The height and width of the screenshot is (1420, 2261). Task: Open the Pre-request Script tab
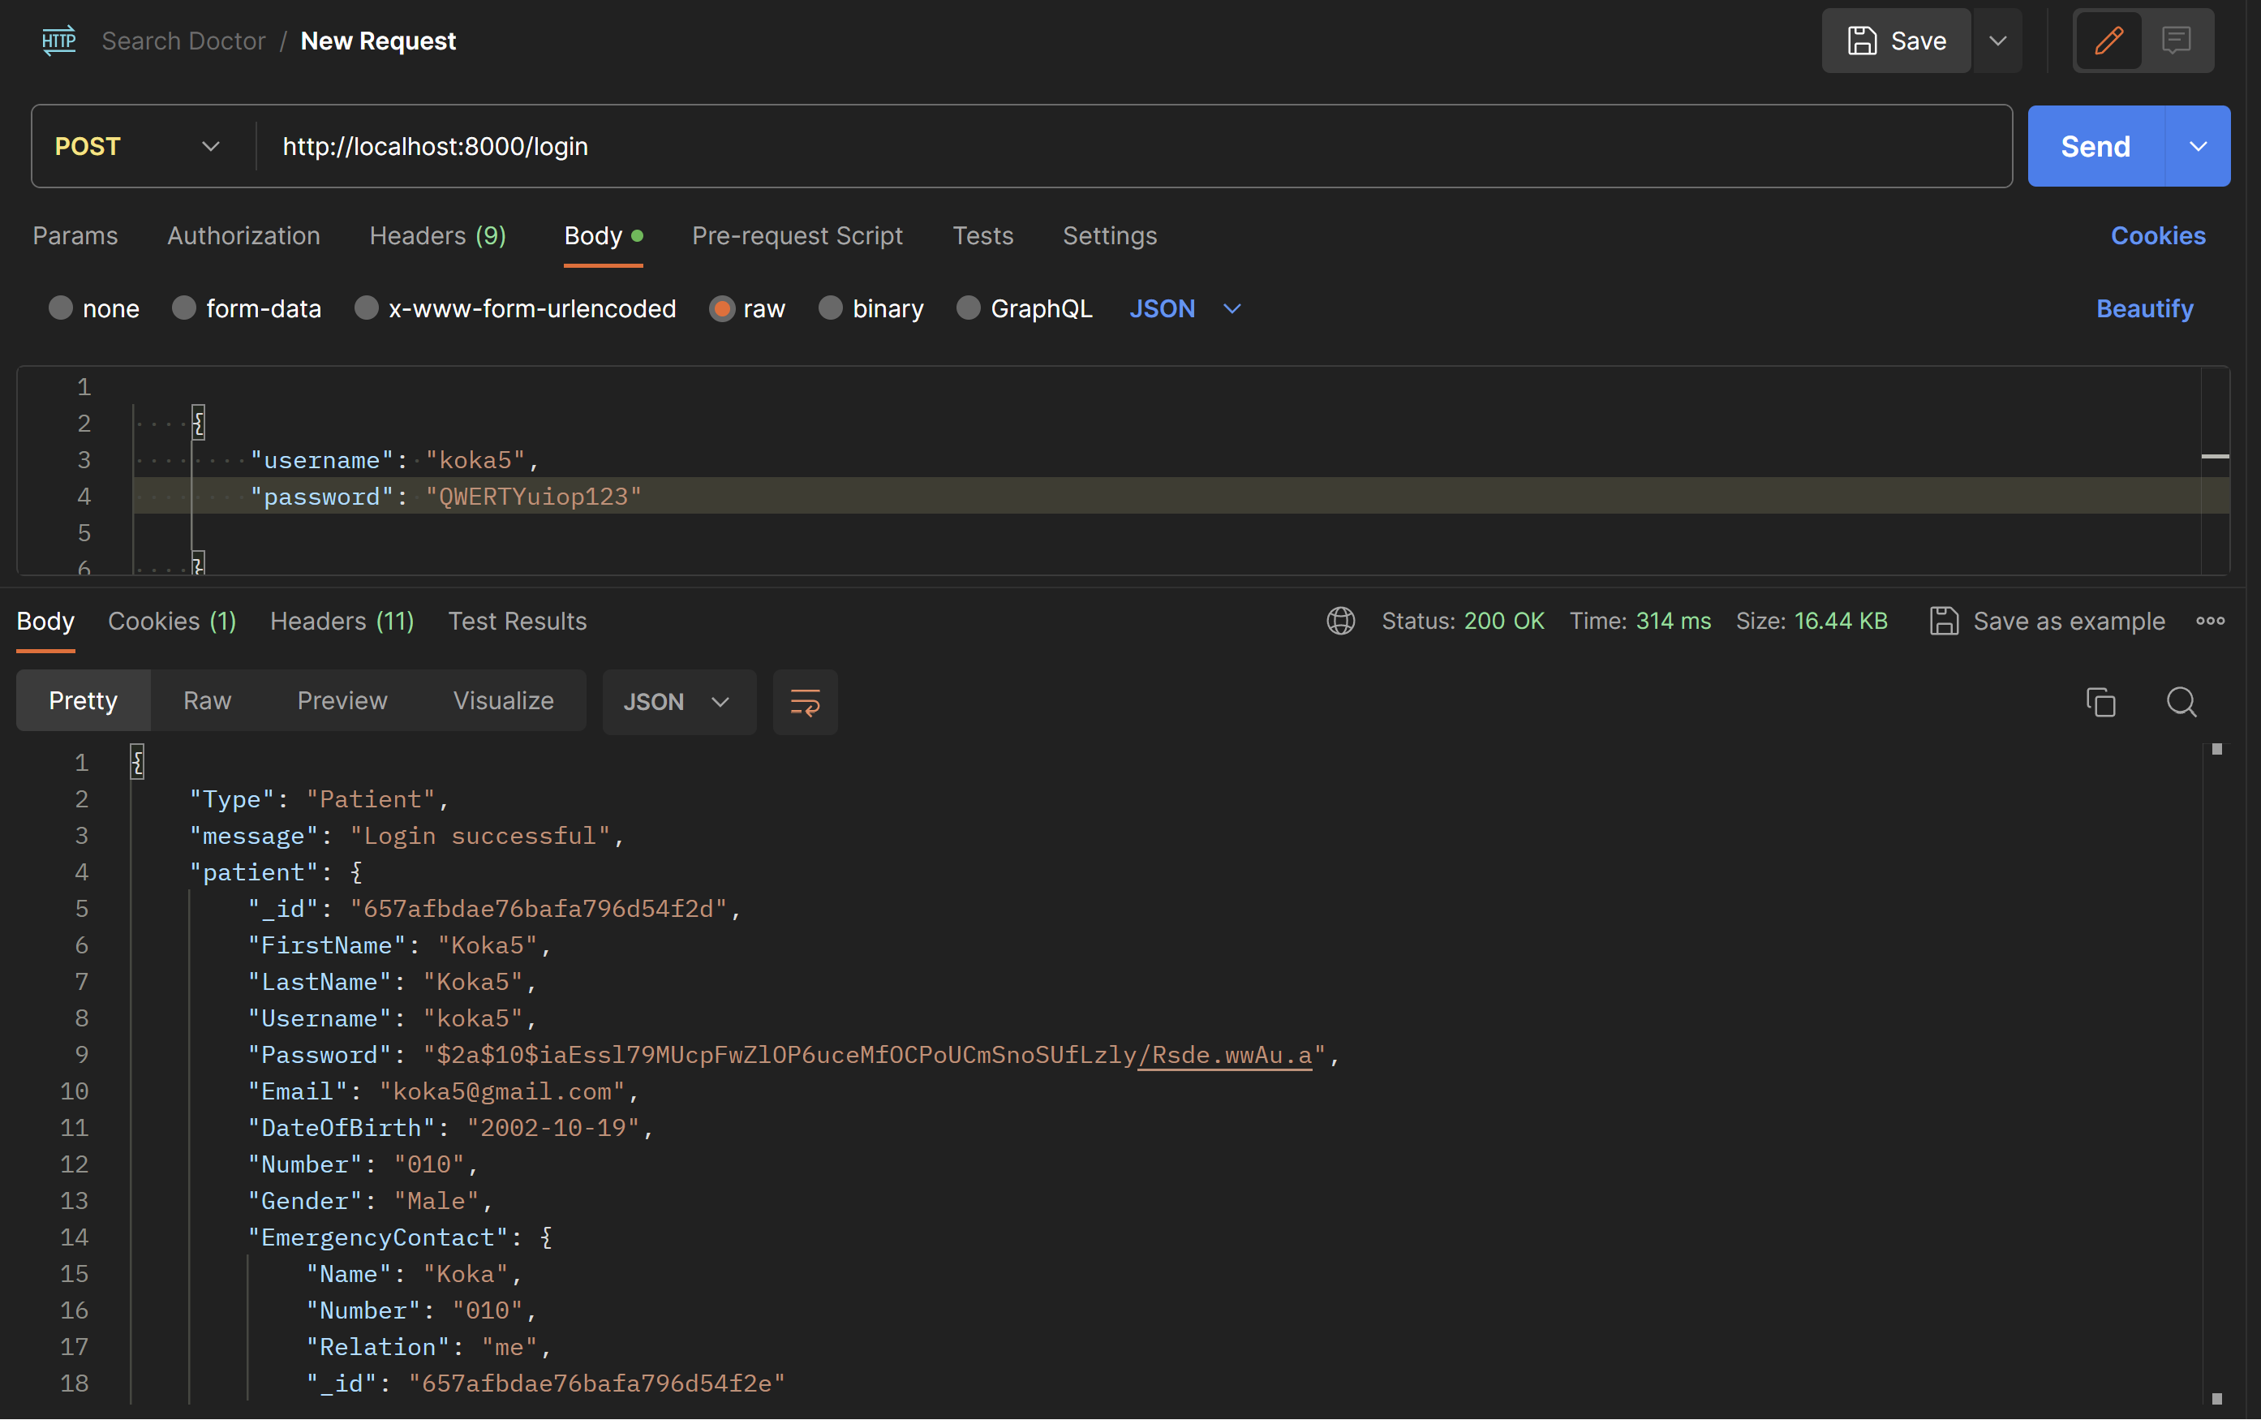[797, 236]
